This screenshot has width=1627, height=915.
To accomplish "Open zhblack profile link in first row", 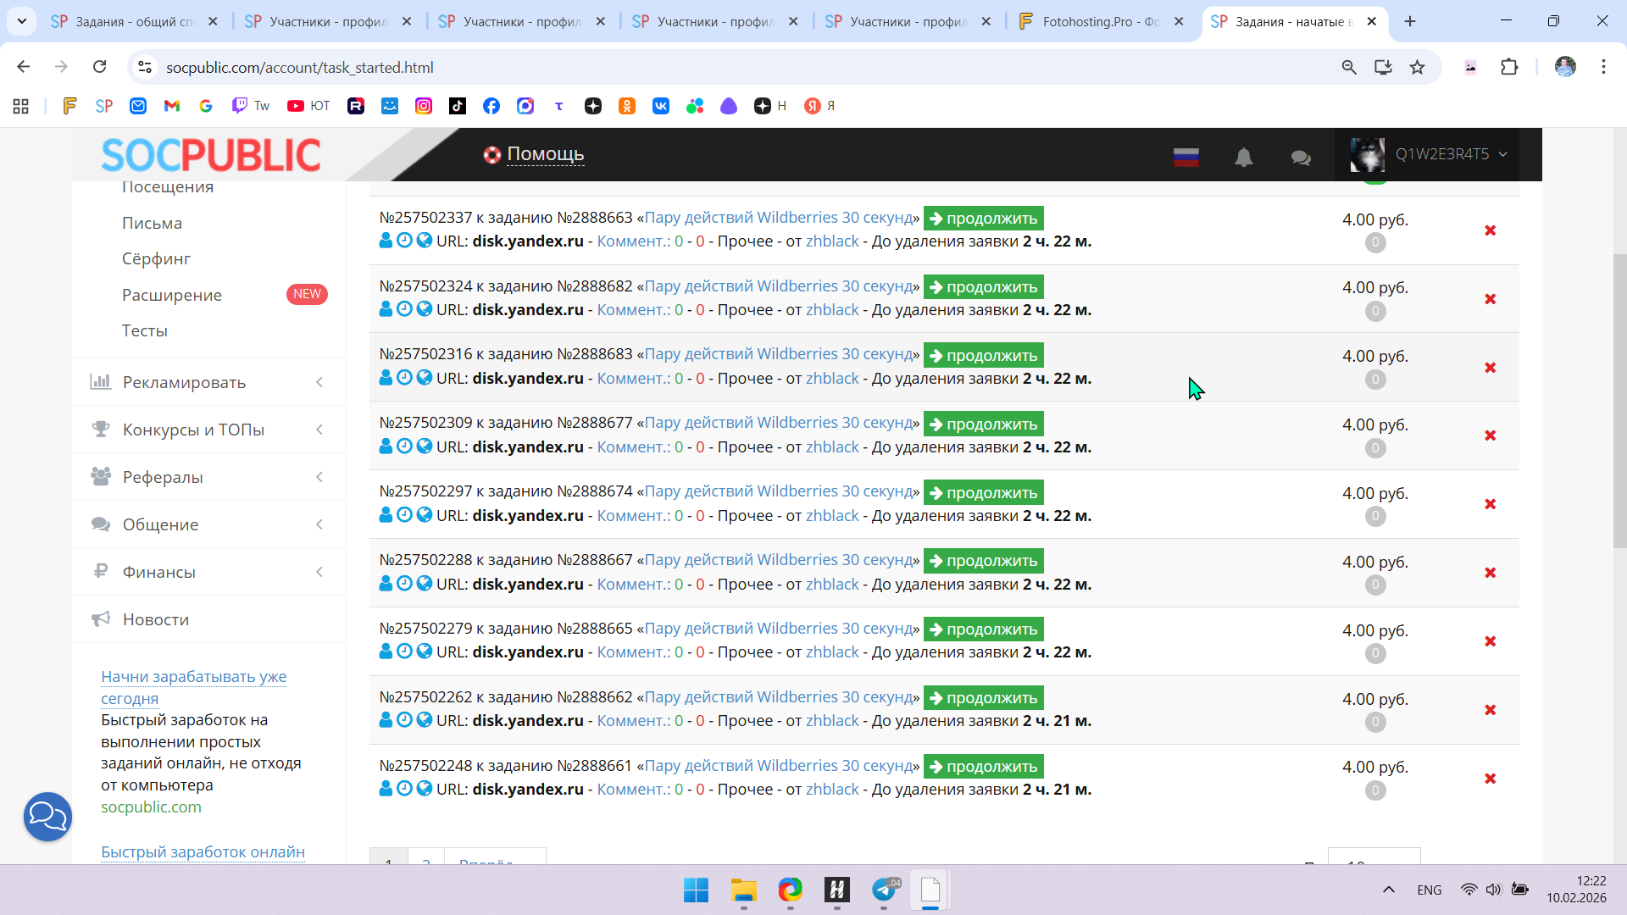I will [x=832, y=241].
